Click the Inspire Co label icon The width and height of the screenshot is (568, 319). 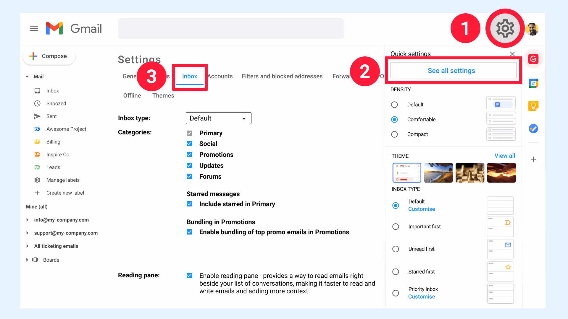point(37,154)
